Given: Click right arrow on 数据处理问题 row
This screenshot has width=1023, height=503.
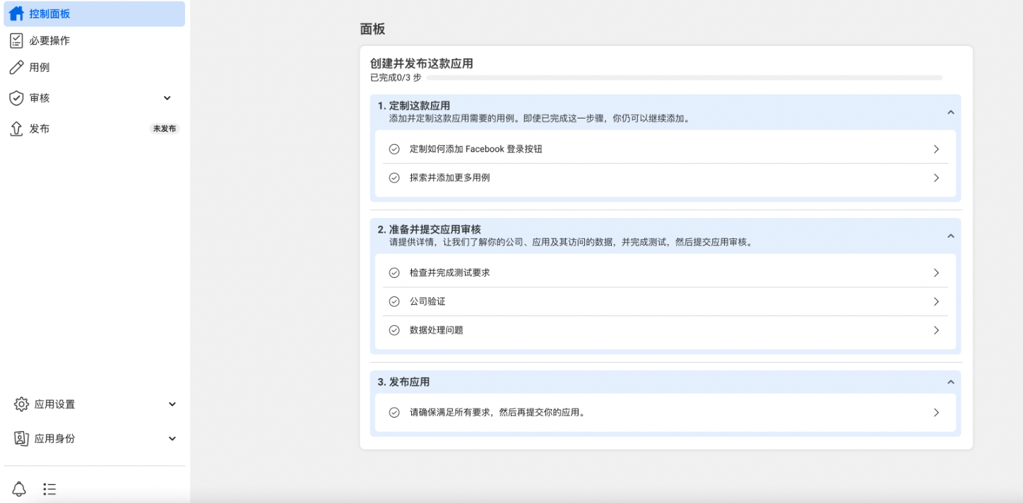Looking at the screenshot, I should click(x=936, y=330).
